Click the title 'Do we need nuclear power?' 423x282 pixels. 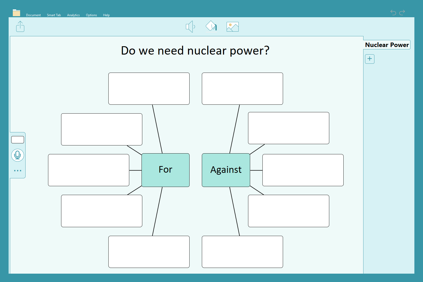click(x=195, y=51)
